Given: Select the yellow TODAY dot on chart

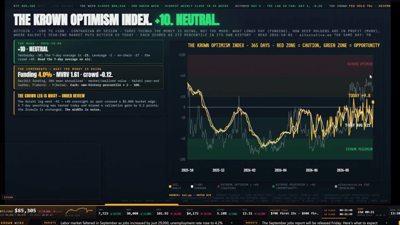Looking at the screenshot, I should click(x=373, y=102).
